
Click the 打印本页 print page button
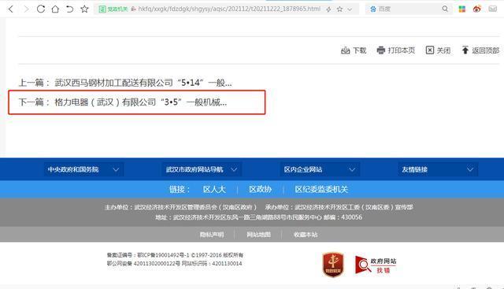[396, 50]
